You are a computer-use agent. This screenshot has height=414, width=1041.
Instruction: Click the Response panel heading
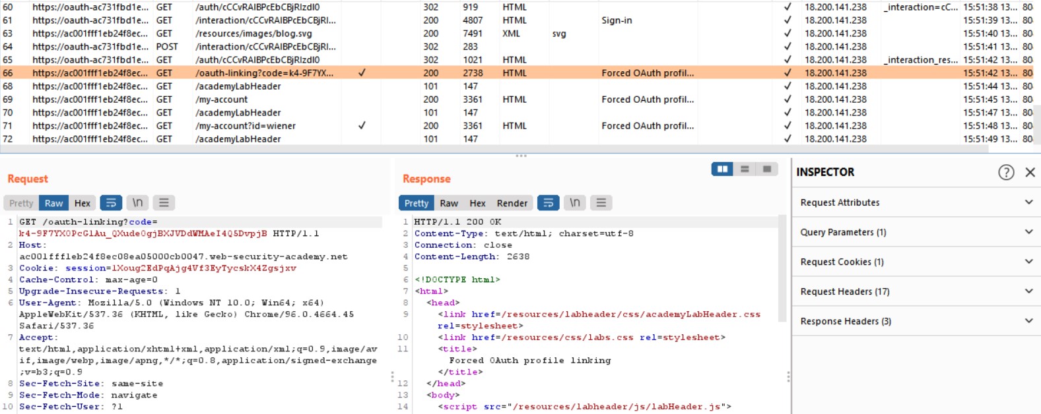pyautogui.click(x=426, y=179)
